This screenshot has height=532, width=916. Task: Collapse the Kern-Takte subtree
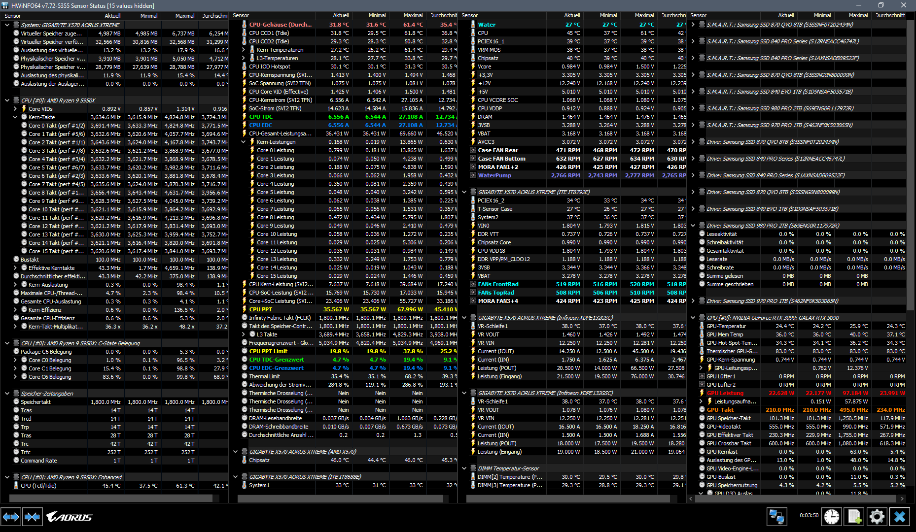pos(15,117)
